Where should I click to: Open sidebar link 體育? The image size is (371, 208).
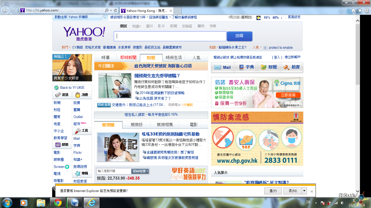[57, 117]
